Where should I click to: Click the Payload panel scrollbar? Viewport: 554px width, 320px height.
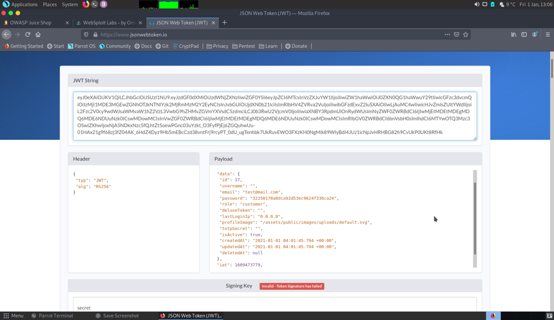(475, 218)
